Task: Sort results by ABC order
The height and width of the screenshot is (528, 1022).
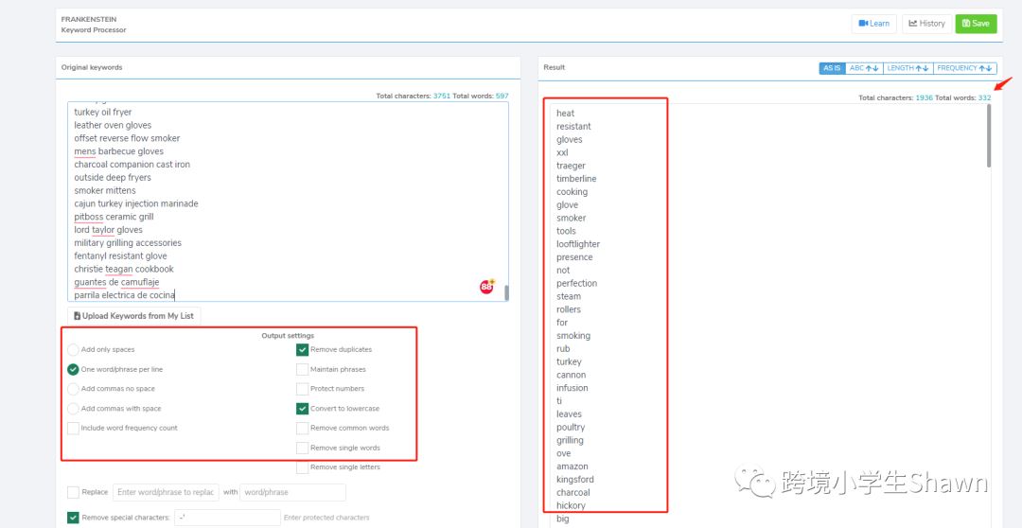Action: [864, 68]
